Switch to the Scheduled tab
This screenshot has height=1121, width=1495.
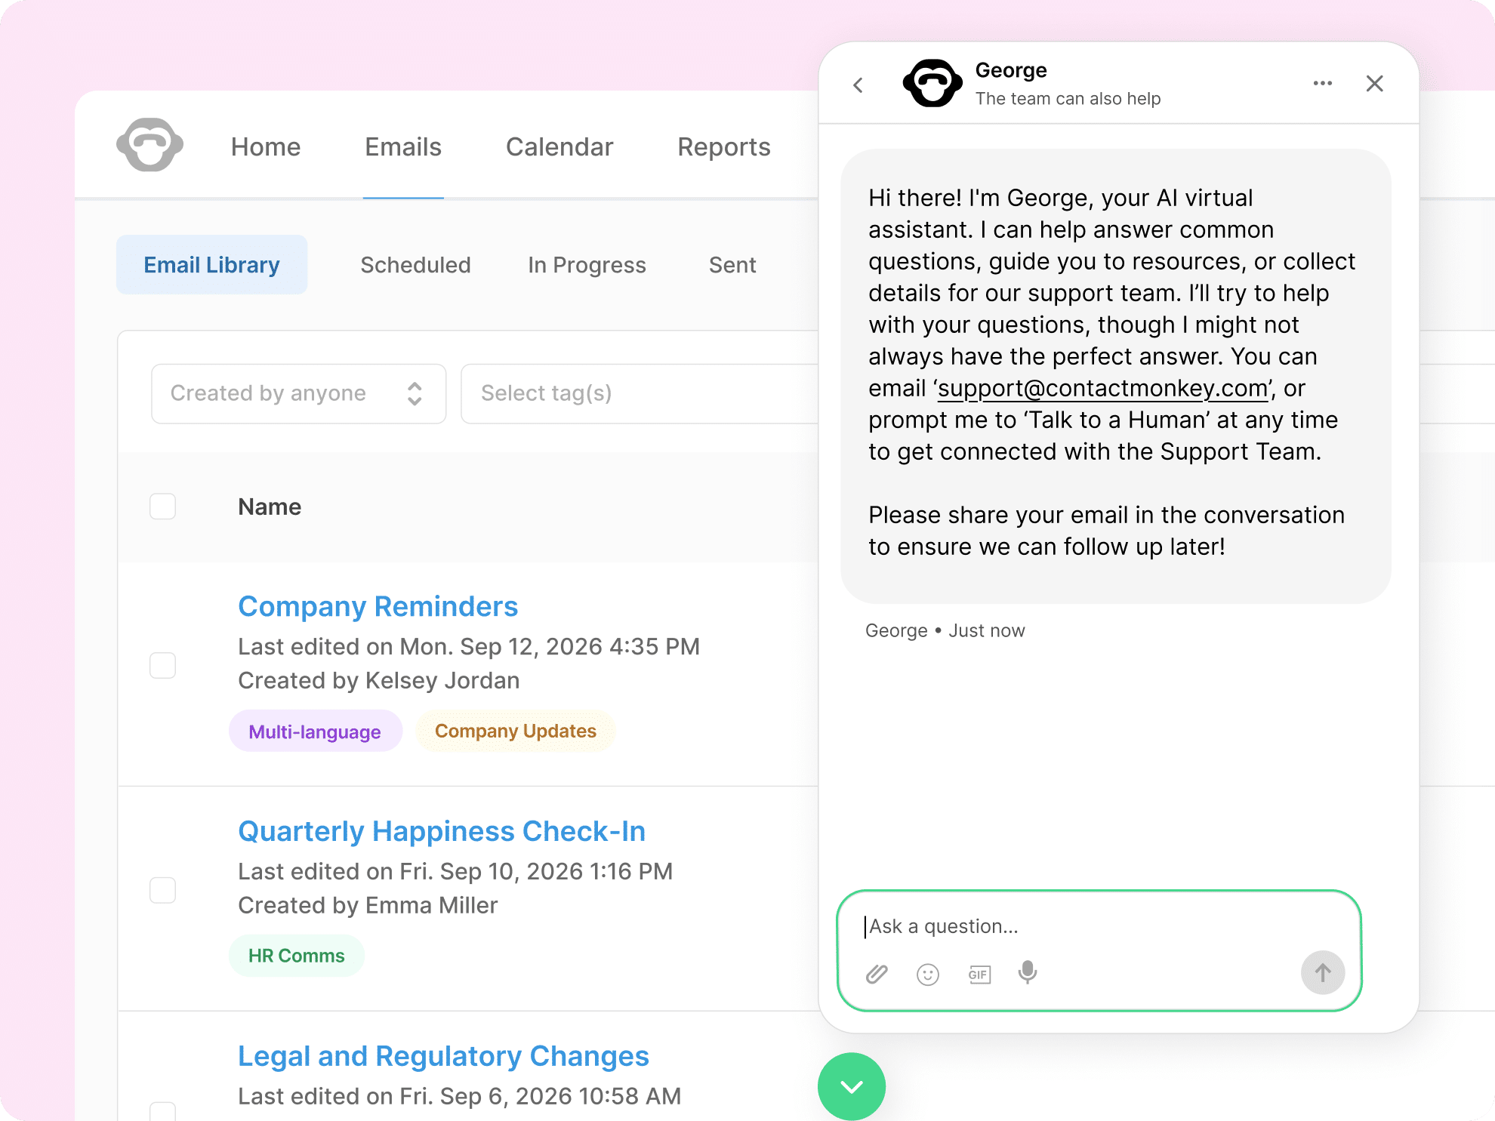point(415,265)
